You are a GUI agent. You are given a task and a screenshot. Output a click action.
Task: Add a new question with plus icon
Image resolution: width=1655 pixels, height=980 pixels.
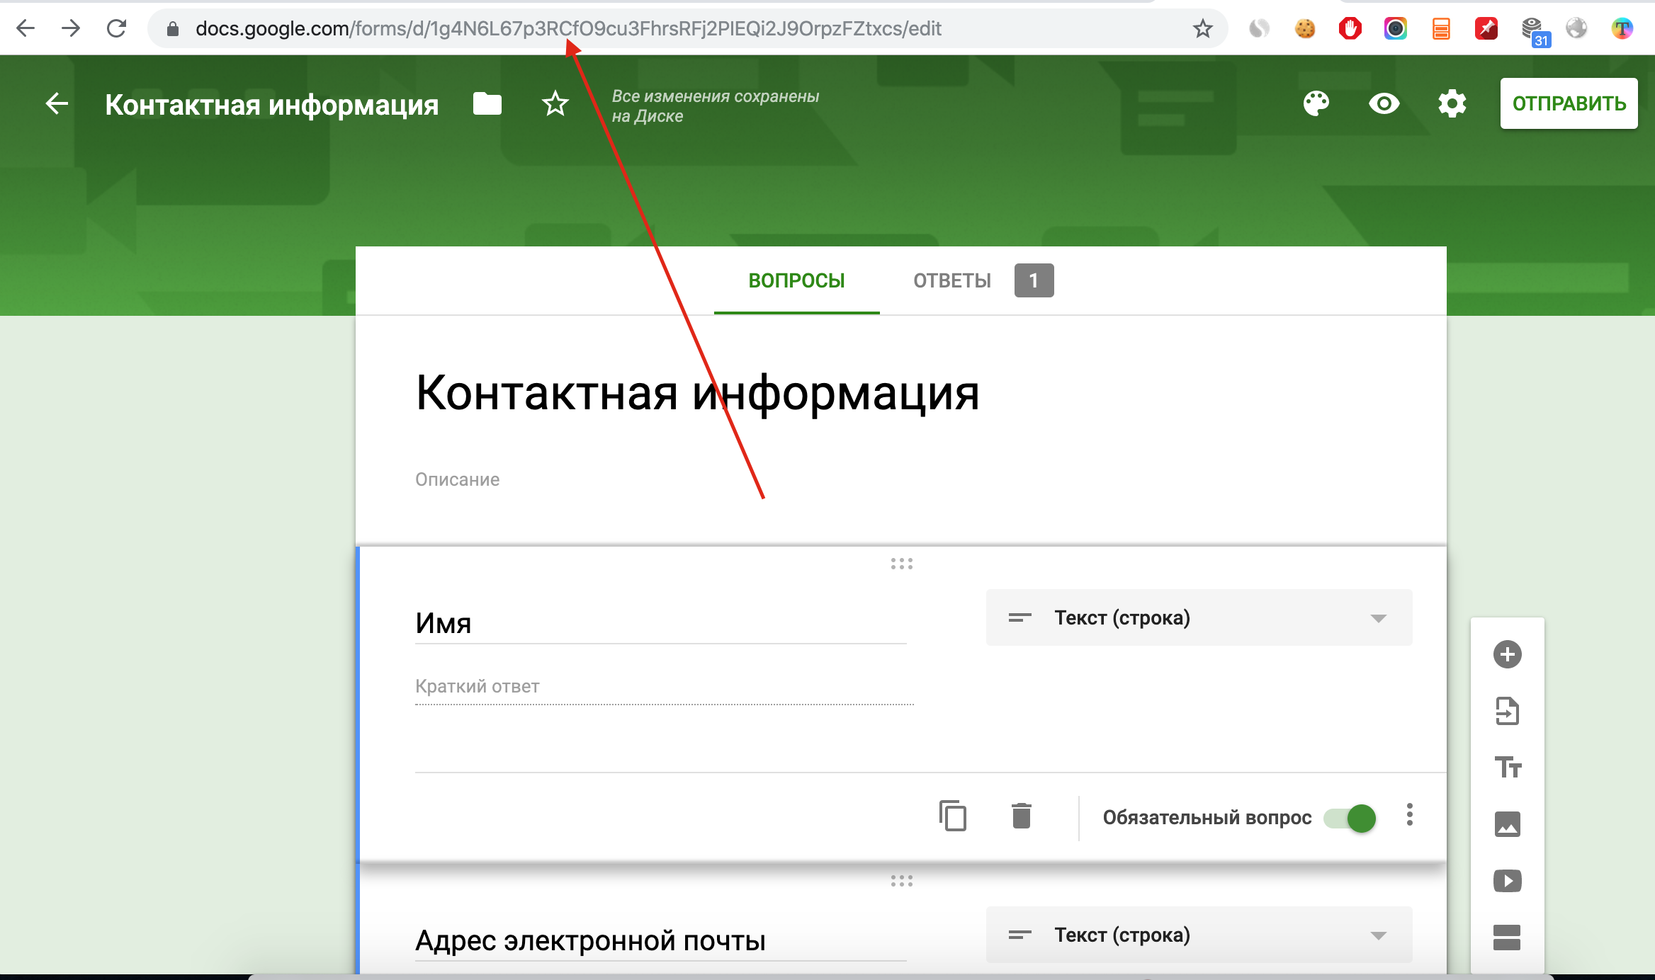1507,654
